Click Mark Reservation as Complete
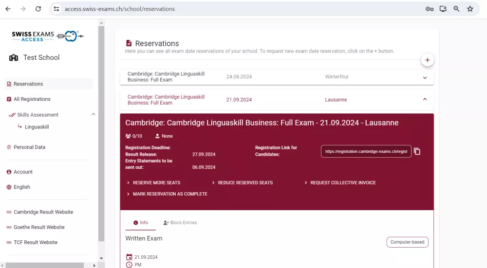The width and height of the screenshot is (487, 268). (169, 194)
